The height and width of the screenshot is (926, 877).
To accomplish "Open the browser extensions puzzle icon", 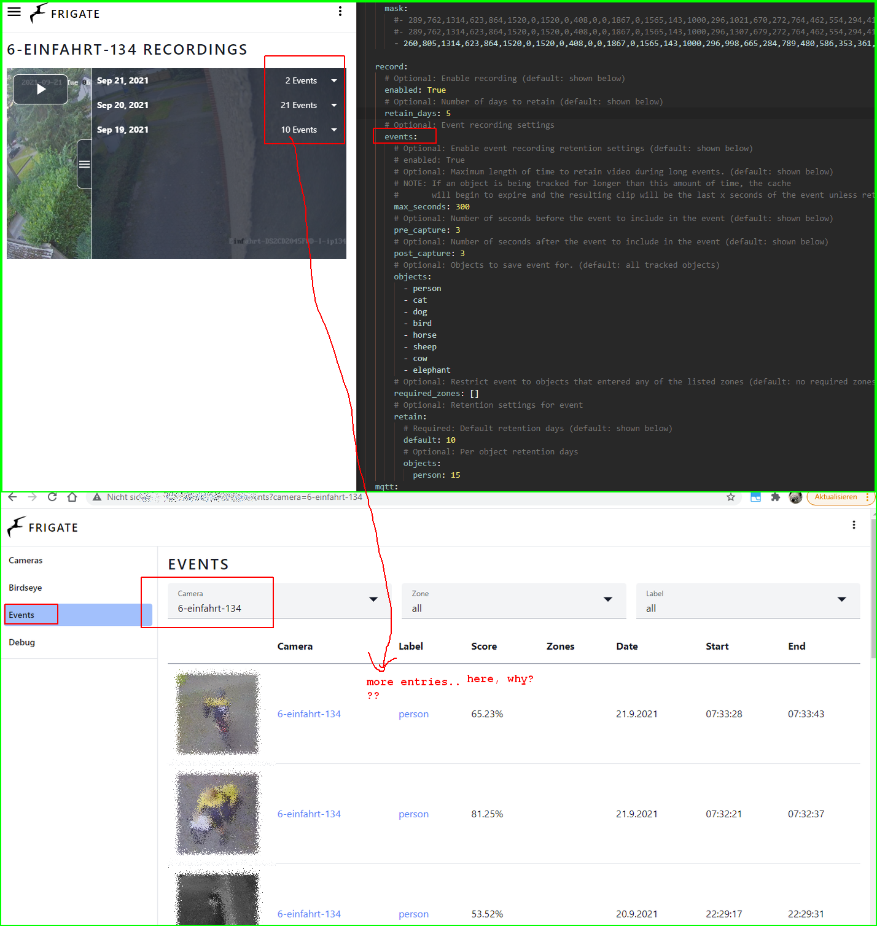I will pos(775,497).
